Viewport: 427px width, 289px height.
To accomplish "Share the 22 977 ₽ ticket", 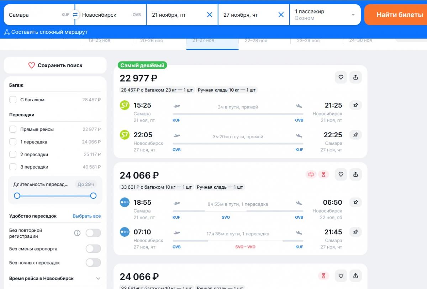I will (x=355, y=77).
